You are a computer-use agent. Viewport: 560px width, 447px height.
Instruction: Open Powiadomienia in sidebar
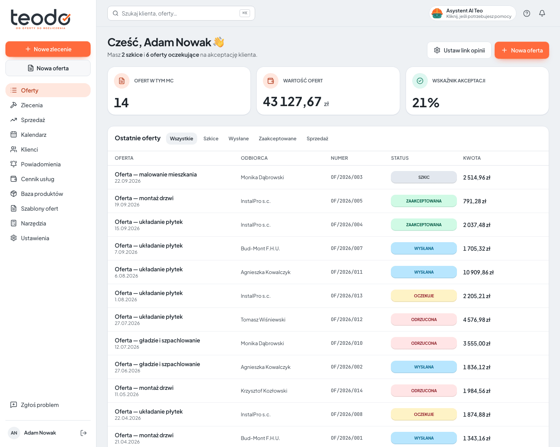[48, 164]
